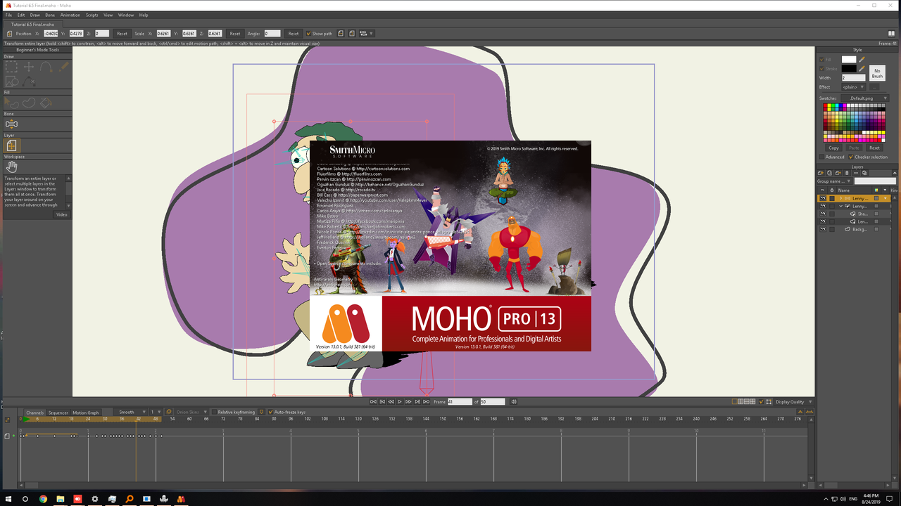The image size is (901, 506).
Task: Switch to the Sequencer tab
Action: pos(58,413)
